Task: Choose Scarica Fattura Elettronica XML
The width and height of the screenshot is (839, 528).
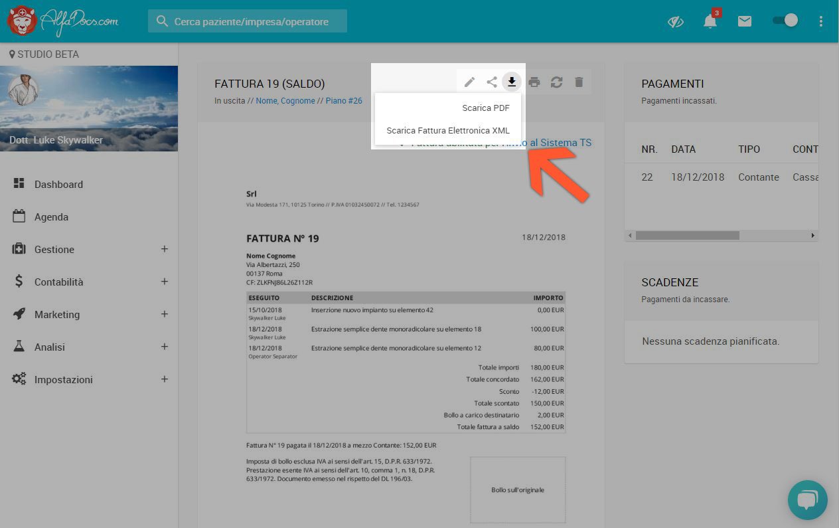Action: click(448, 131)
